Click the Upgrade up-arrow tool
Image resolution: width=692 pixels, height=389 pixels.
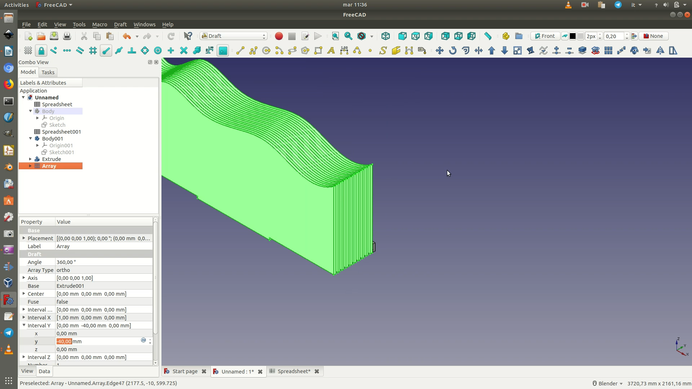(x=492, y=50)
